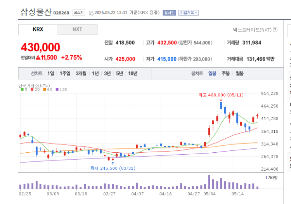Click the green 5-day moving average legend
The width and height of the screenshot is (291, 204).
coord(24,89)
